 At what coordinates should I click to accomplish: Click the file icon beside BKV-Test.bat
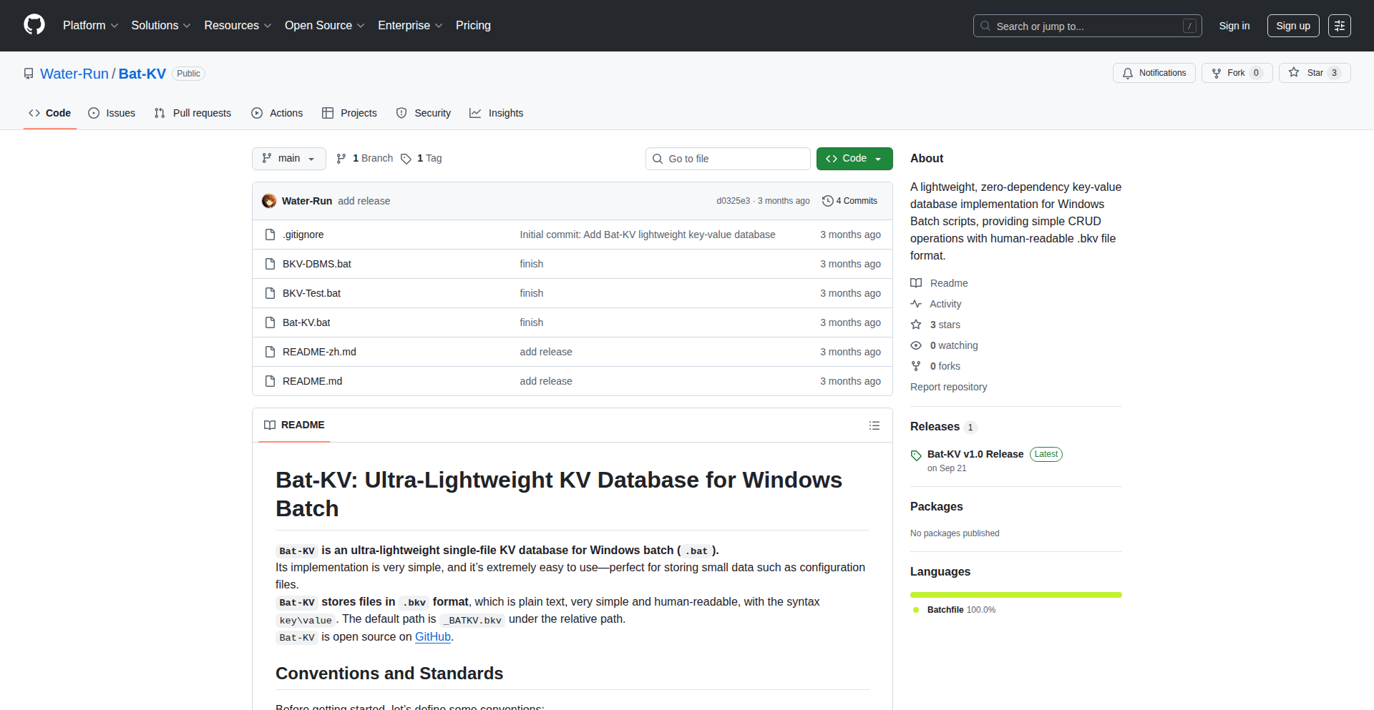pos(270,293)
